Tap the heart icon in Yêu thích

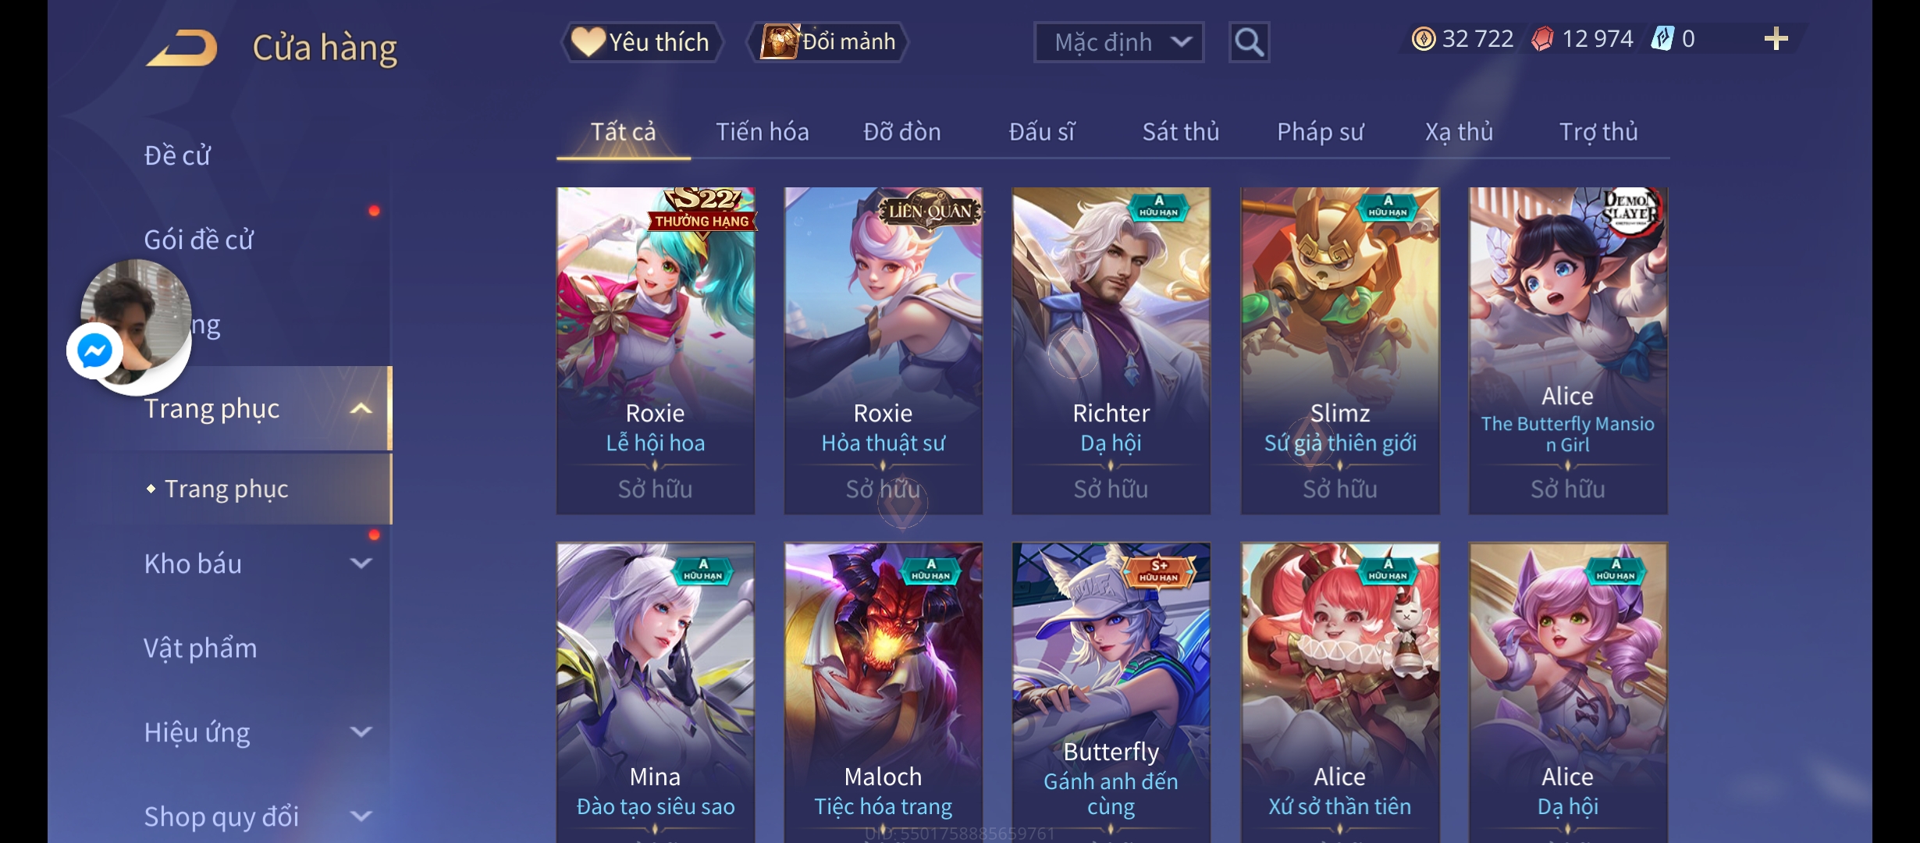coord(588,41)
